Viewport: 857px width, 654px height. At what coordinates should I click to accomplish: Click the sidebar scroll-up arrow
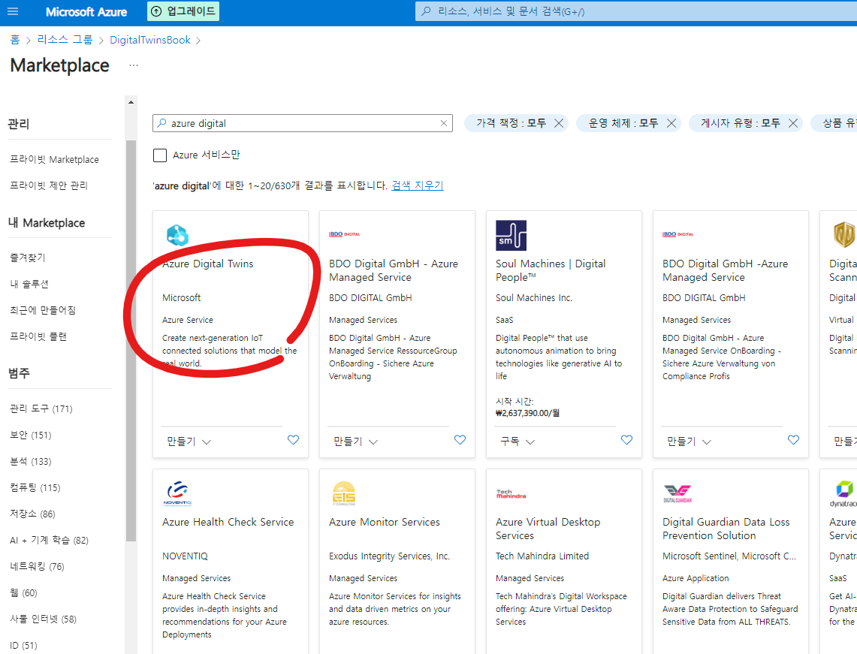pos(131,102)
